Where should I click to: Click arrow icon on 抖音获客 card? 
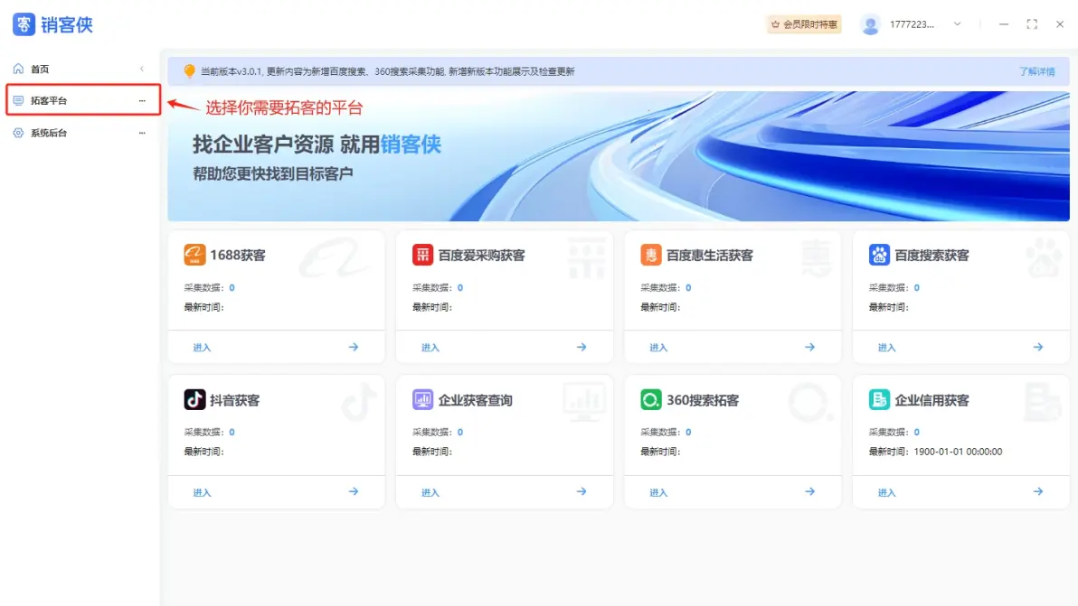pyautogui.click(x=354, y=491)
